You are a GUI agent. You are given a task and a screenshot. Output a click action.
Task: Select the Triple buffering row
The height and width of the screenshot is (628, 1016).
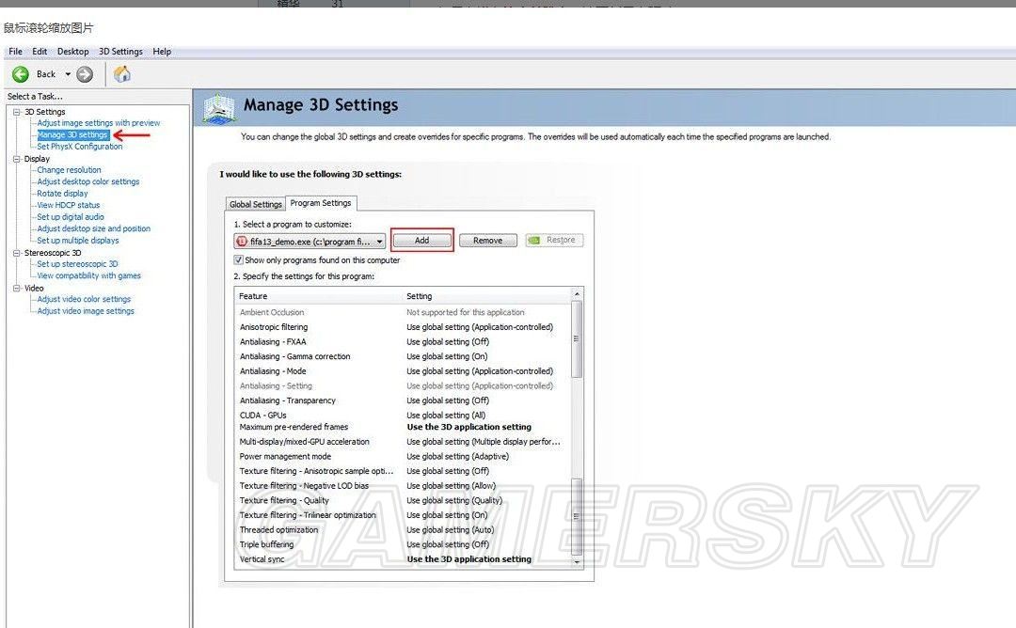tap(403, 544)
